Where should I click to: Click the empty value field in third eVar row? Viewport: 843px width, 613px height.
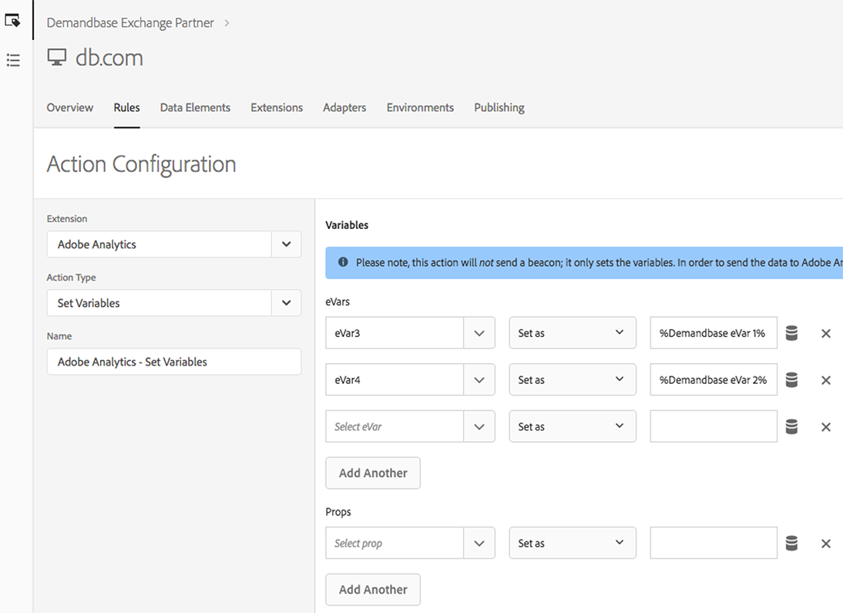click(714, 426)
